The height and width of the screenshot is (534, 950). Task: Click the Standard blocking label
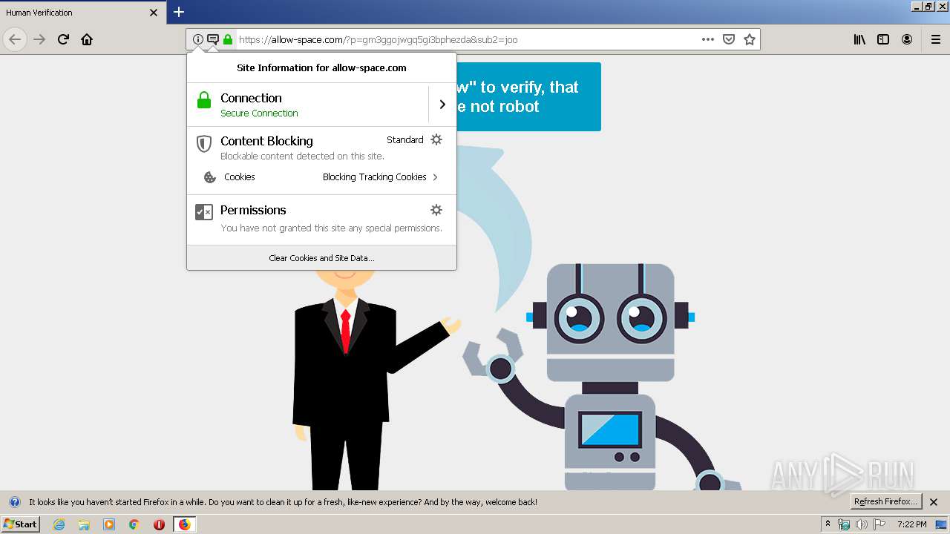(405, 140)
